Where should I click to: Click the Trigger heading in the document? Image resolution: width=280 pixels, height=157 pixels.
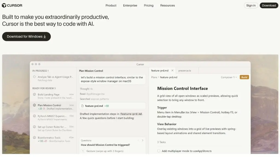click(x=162, y=108)
